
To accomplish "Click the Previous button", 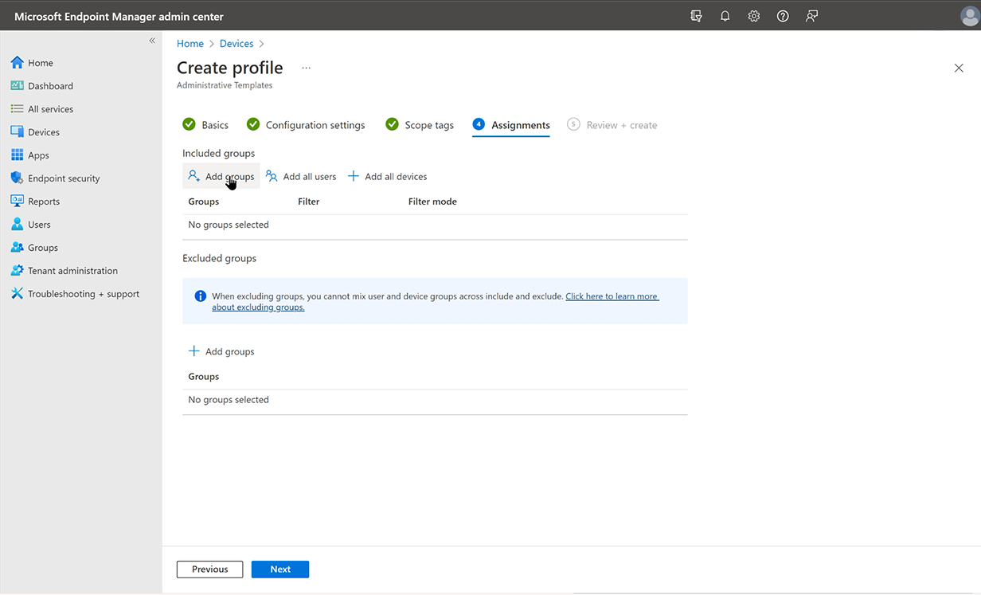I will pos(210,570).
